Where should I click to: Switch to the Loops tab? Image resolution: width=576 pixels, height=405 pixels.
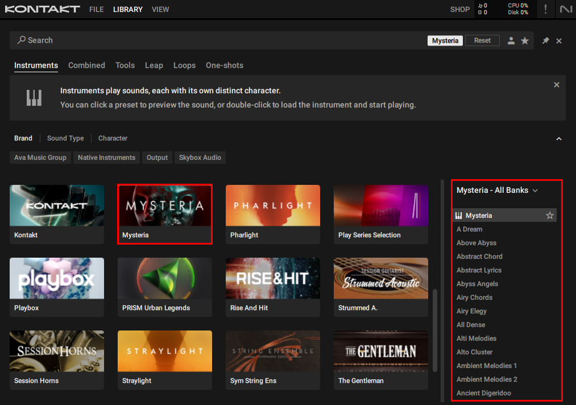tap(184, 65)
